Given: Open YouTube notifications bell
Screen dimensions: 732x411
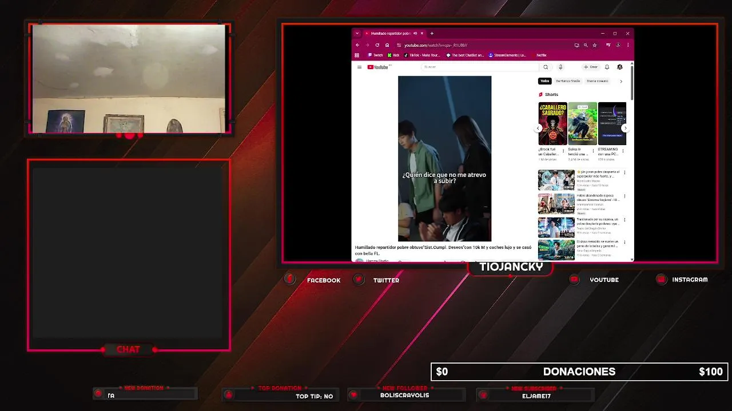Looking at the screenshot, I should tap(607, 67).
